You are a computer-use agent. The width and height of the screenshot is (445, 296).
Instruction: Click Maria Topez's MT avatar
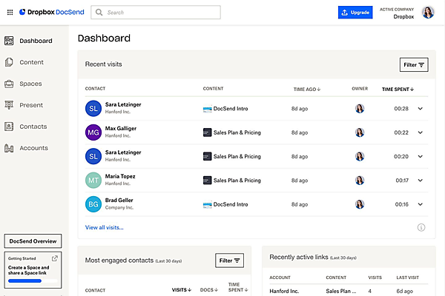[93, 180]
